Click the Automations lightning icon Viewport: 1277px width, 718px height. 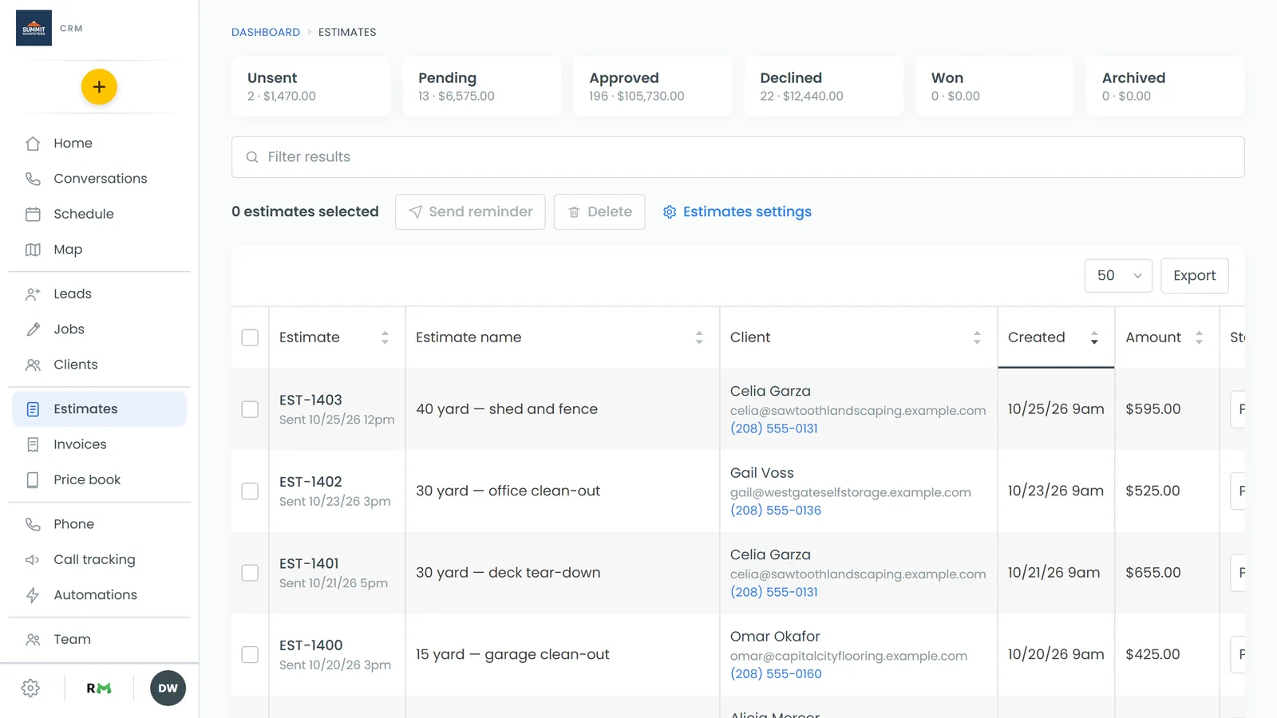pos(33,595)
